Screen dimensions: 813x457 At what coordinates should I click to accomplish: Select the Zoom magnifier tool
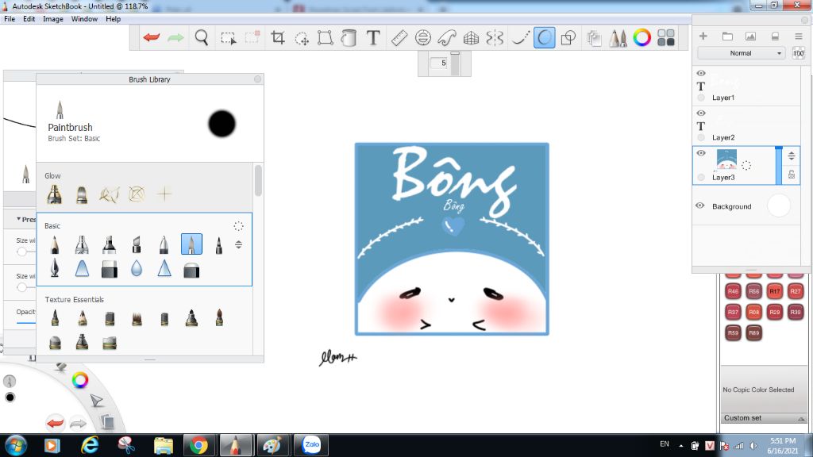201,37
